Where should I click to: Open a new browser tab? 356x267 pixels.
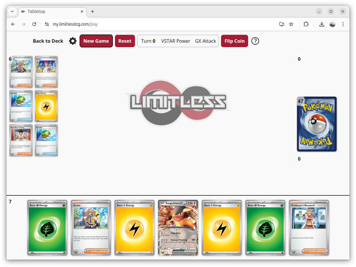[93, 11]
